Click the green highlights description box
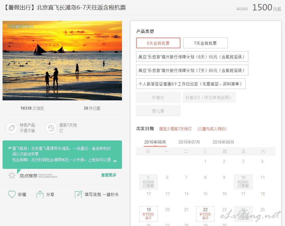The height and width of the screenshot is (226, 285). (x=62, y=154)
